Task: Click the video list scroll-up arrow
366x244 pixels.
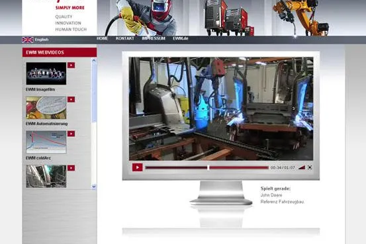Action: coord(94,60)
